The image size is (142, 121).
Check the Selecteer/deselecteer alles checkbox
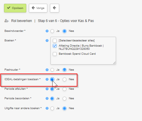[55, 41]
